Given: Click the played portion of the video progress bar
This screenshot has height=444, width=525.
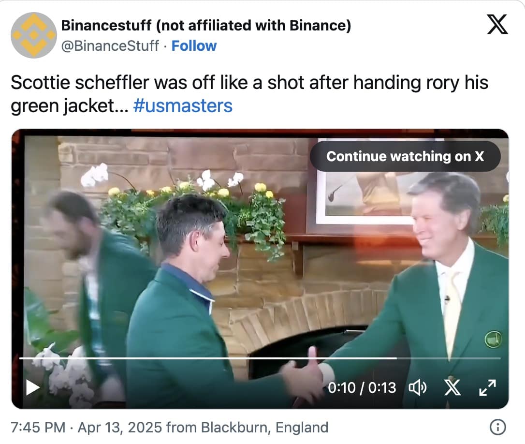Looking at the screenshot, I should [x=193, y=358].
